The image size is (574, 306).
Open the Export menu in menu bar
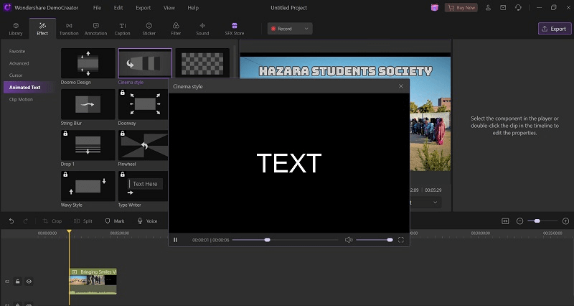(143, 8)
